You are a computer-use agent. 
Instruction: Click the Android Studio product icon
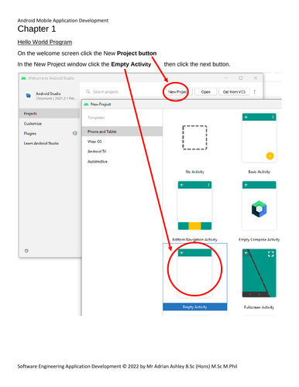coord(28,95)
